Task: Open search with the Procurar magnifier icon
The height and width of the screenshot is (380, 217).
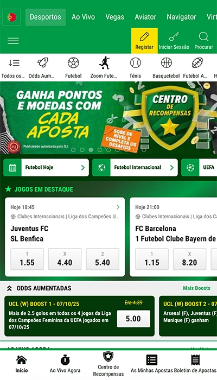Action: (203, 37)
